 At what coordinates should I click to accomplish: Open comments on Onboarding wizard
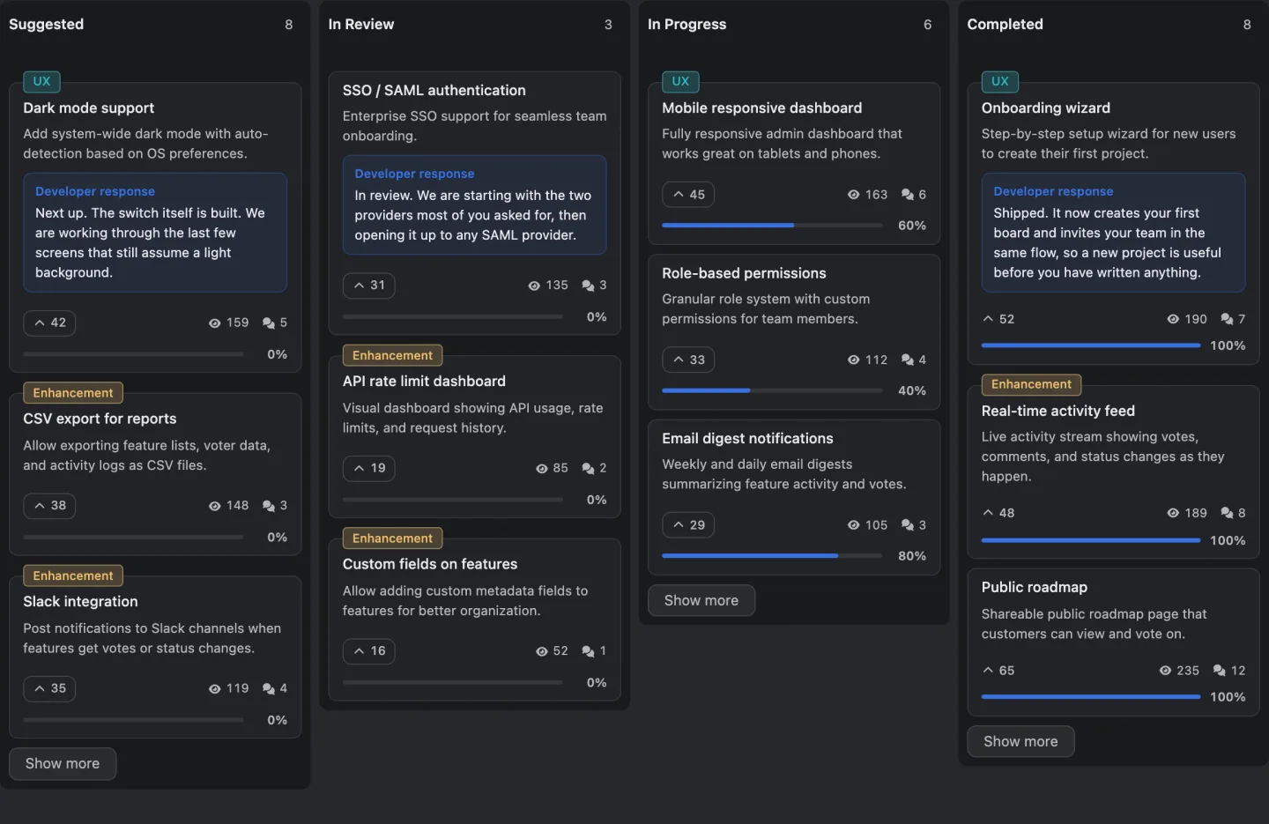coord(1227,319)
